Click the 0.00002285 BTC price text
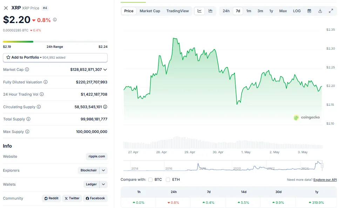The width and height of the screenshot is (339, 208). click(x=15, y=30)
